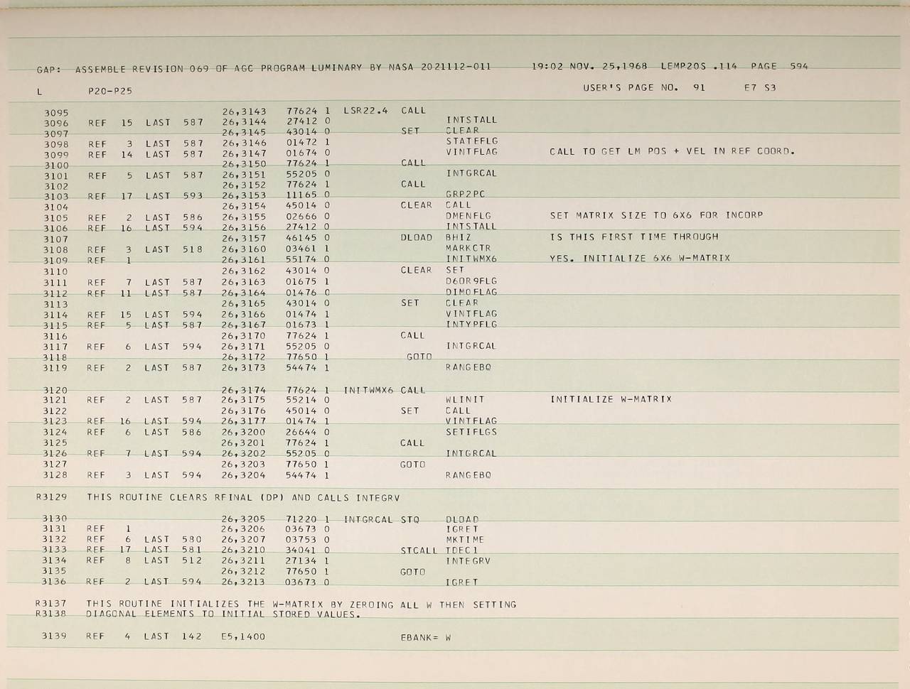Select operand 'MARKCTR'
Viewport: 910px width, 689px height.
point(469,249)
